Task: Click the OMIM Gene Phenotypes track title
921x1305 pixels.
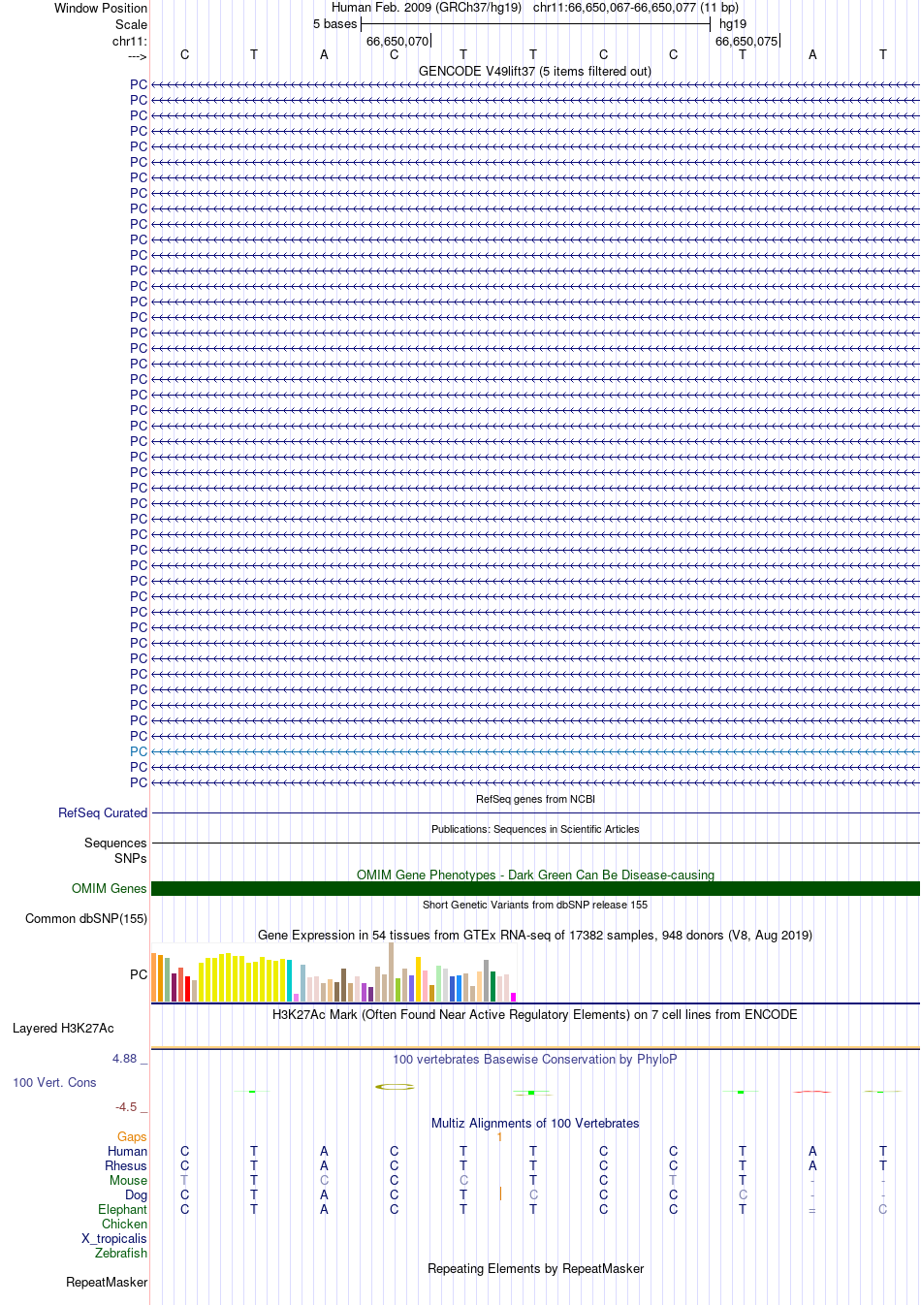Action: click(x=535, y=875)
